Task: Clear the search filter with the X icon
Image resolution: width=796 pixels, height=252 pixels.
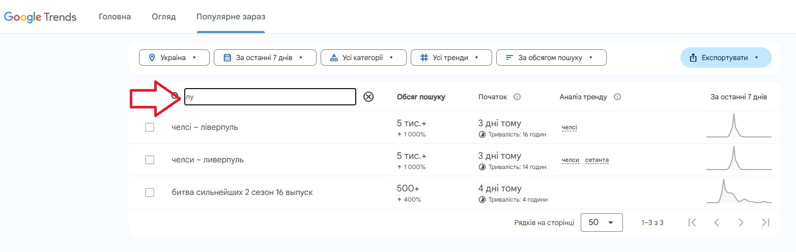Action: click(368, 97)
